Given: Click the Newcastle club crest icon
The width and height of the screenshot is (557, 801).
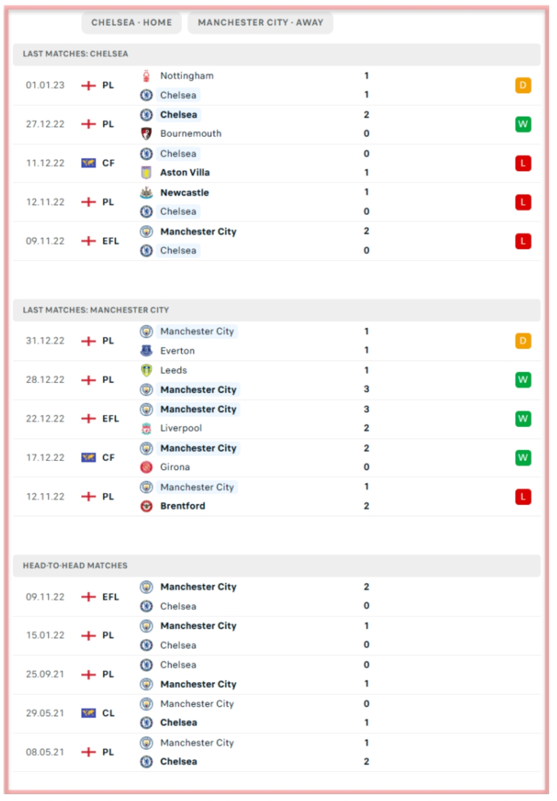Looking at the screenshot, I should pyautogui.click(x=146, y=193).
